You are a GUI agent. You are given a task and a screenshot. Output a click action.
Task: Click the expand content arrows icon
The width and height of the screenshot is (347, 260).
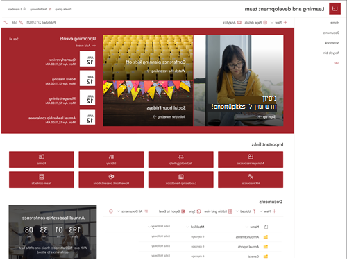[x=6, y=22]
